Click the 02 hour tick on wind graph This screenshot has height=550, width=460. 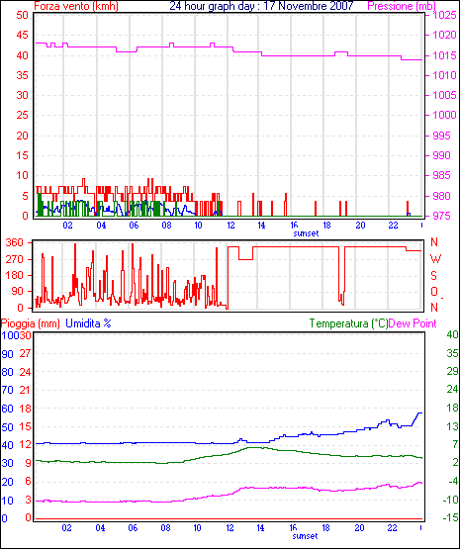coord(67,226)
